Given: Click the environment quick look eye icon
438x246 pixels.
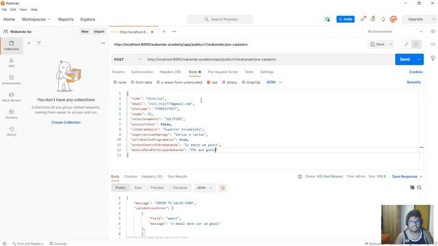Looking at the screenshot, I should click(x=433, y=31).
